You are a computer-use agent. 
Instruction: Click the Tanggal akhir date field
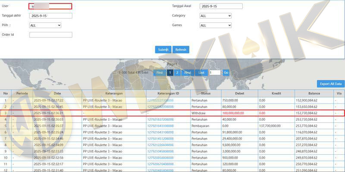[50, 16]
